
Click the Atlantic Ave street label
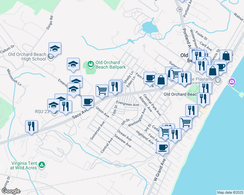click(x=145, y=104)
